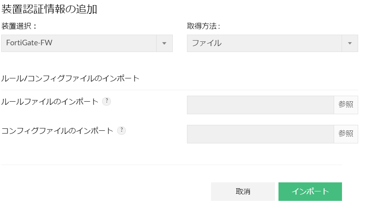Click the divider line under the section heading

[x=179, y=90]
